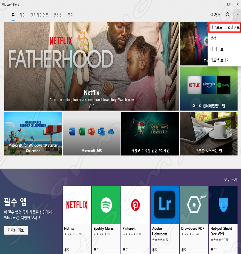241x254 pixels.
Task: Click the Word icon in Microsoft 365 tile
Action: 72,132
